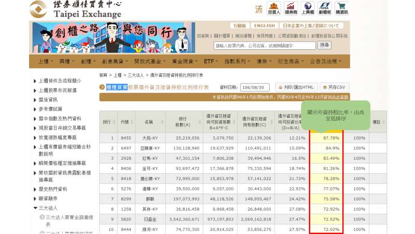The width and height of the screenshot is (415, 234).
Task: Sort table by 名稱 column
Action: coord(150,122)
